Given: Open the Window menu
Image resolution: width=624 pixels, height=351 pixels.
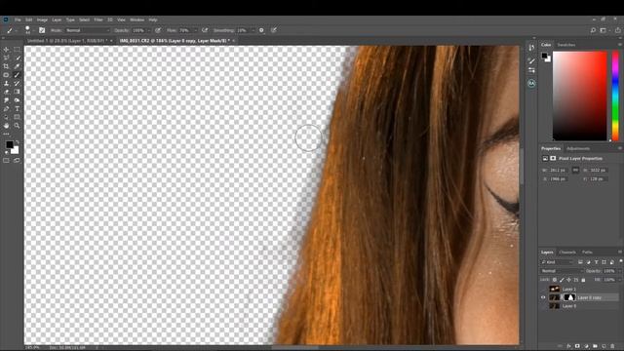Looking at the screenshot, I should 136,19.
